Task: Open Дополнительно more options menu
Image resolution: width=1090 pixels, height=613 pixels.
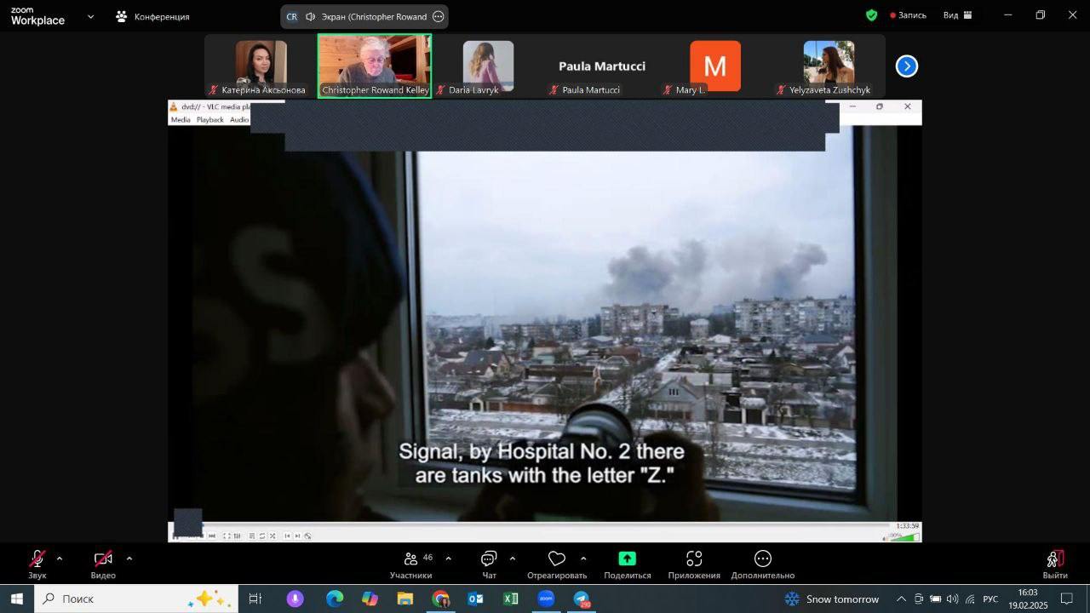Action: 763,564
